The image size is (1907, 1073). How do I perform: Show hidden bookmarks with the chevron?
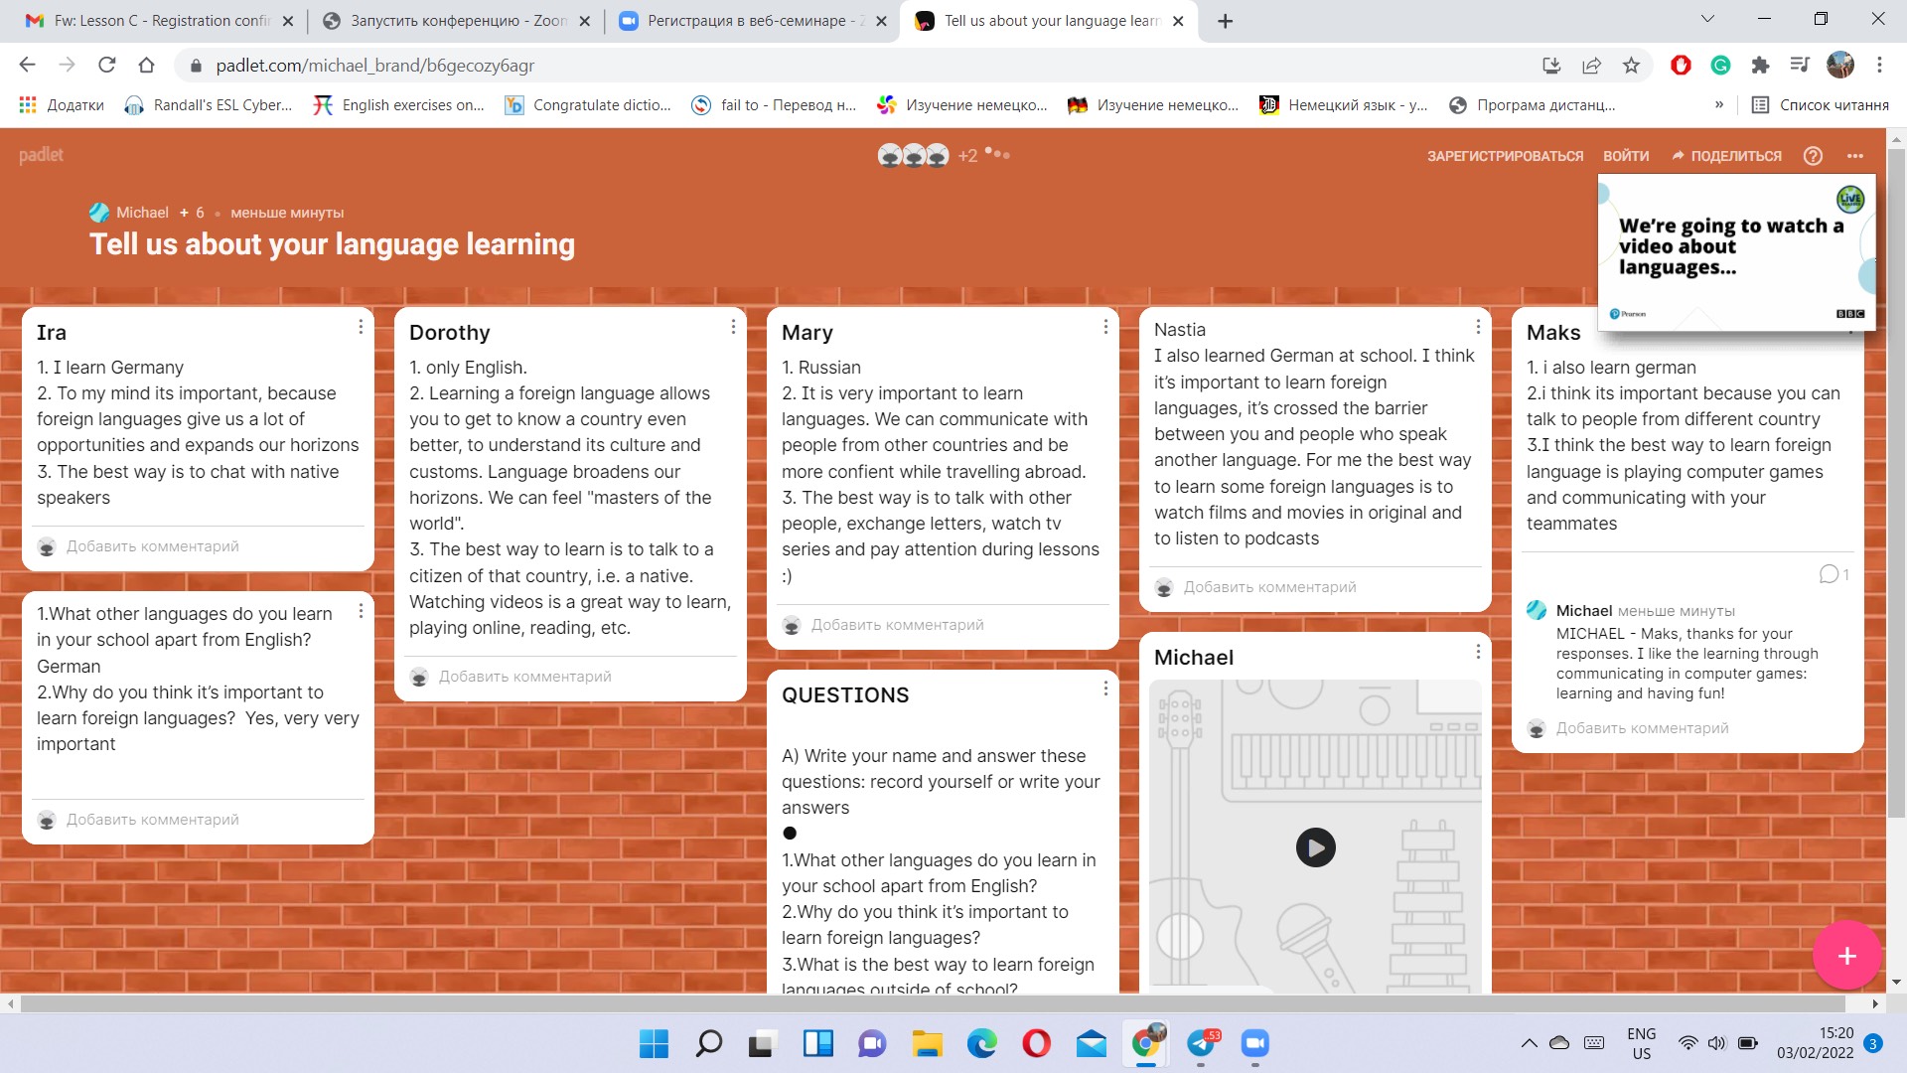pyautogui.click(x=1718, y=104)
